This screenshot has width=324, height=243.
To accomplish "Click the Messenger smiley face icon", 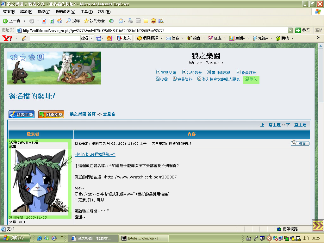I will tap(153, 21).
